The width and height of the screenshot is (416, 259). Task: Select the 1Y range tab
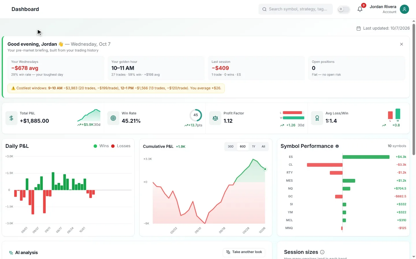254,146
